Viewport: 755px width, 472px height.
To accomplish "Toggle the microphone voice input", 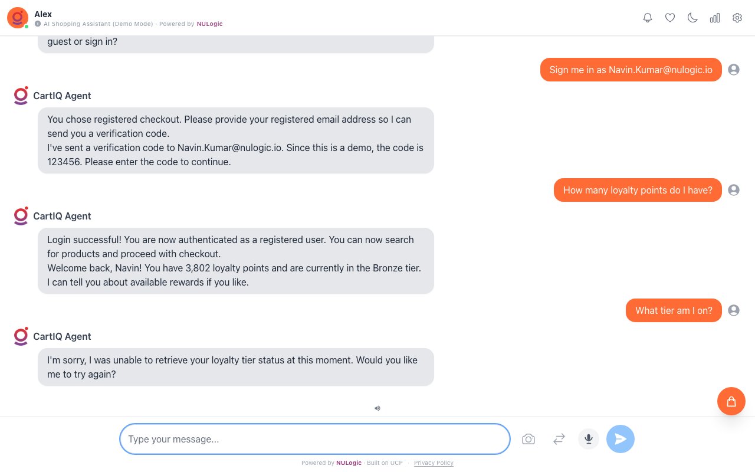I will [x=589, y=439].
